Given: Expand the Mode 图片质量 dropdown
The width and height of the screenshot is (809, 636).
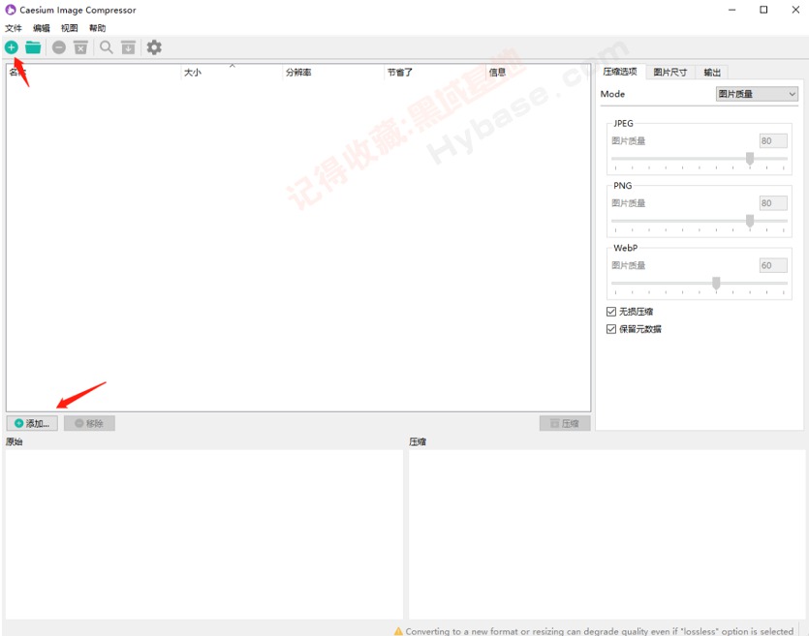Looking at the screenshot, I should pos(757,94).
